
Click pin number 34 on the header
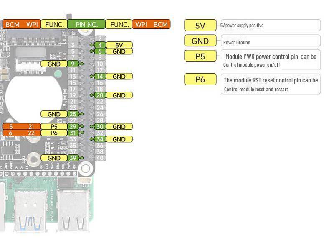coord(99,139)
